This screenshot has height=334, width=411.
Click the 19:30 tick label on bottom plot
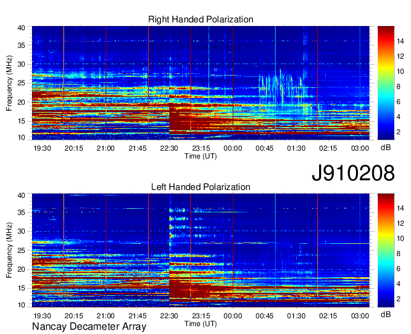tap(42, 316)
